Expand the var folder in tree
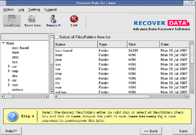The width and height of the screenshot is (196, 135). (9, 66)
